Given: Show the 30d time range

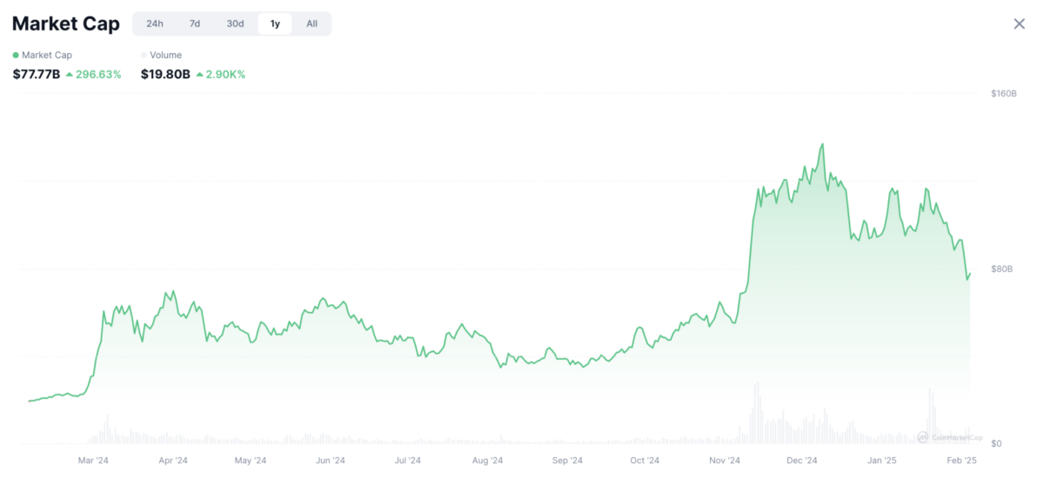Looking at the screenshot, I should click(235, 23).
